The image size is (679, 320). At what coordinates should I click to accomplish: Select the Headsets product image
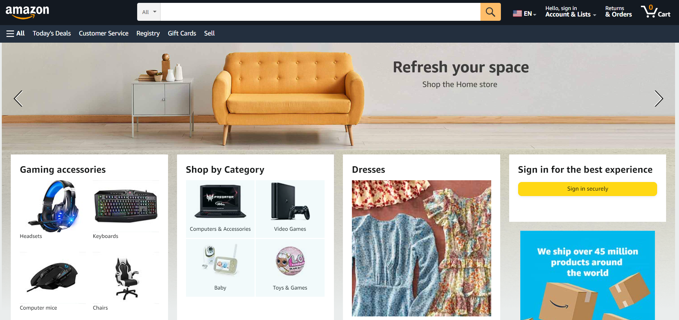tap(53, 206)
